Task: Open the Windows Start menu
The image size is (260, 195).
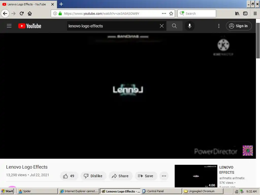Action: point(7,191)
